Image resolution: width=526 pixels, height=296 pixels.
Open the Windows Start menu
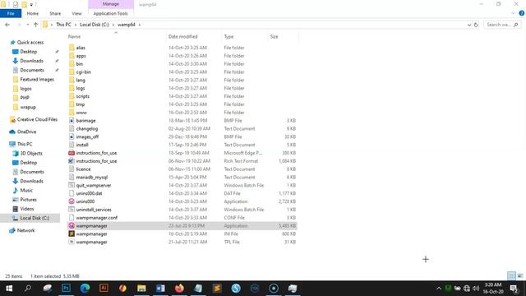[x=9, y=289]
